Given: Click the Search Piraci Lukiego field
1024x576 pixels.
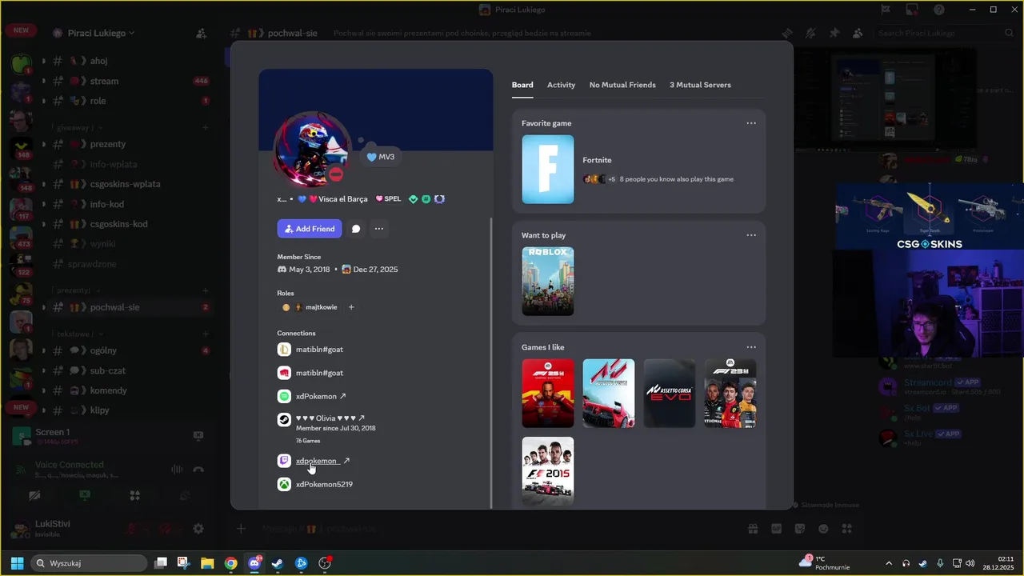Looking at the screenshot, I should 944,34.
